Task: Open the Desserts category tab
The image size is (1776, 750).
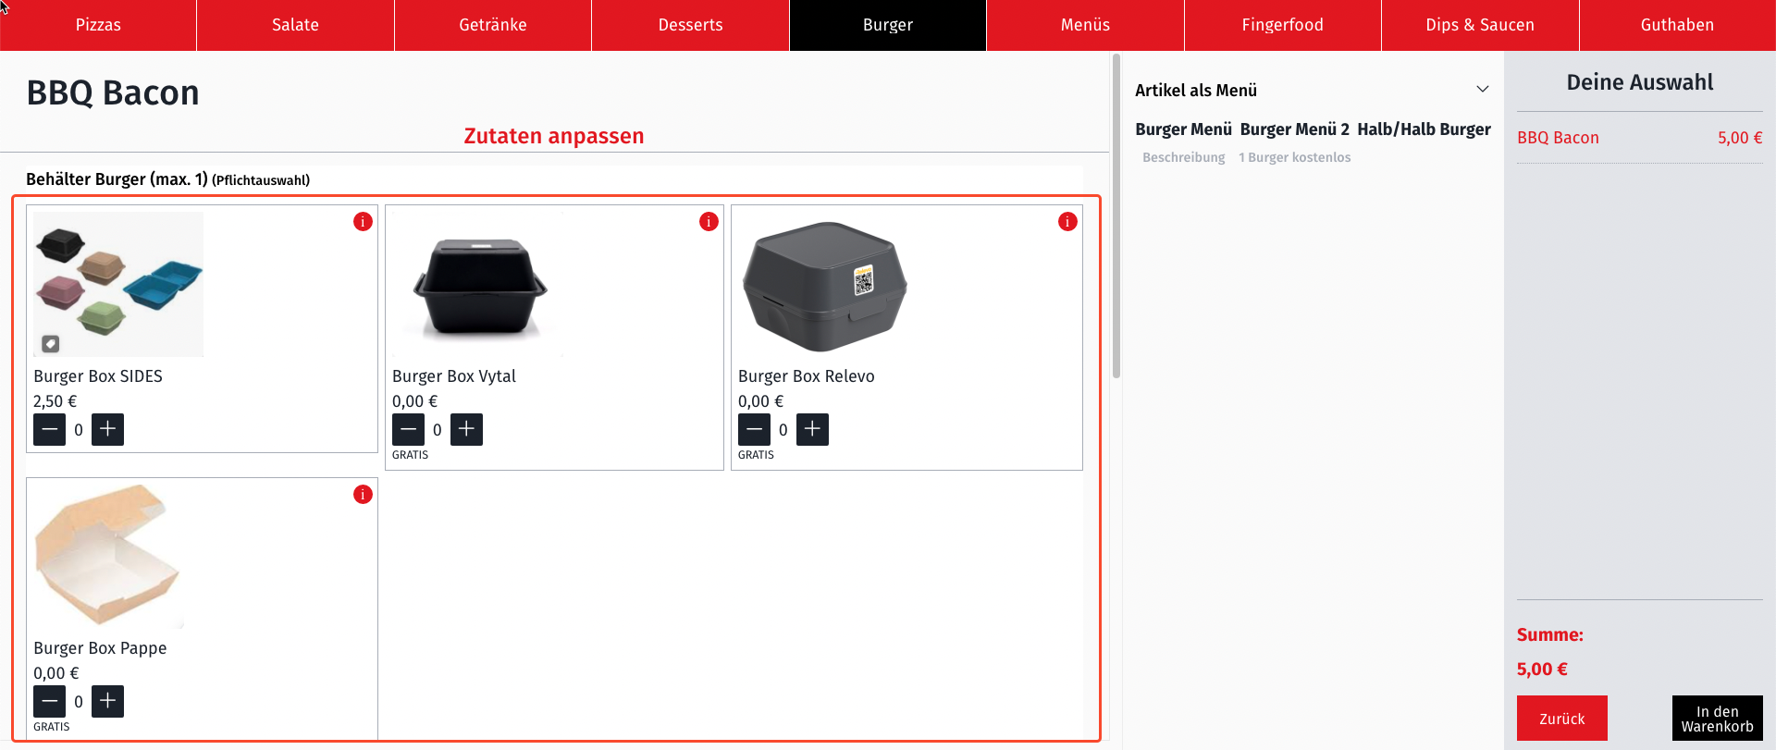Action: pos(690,25)
